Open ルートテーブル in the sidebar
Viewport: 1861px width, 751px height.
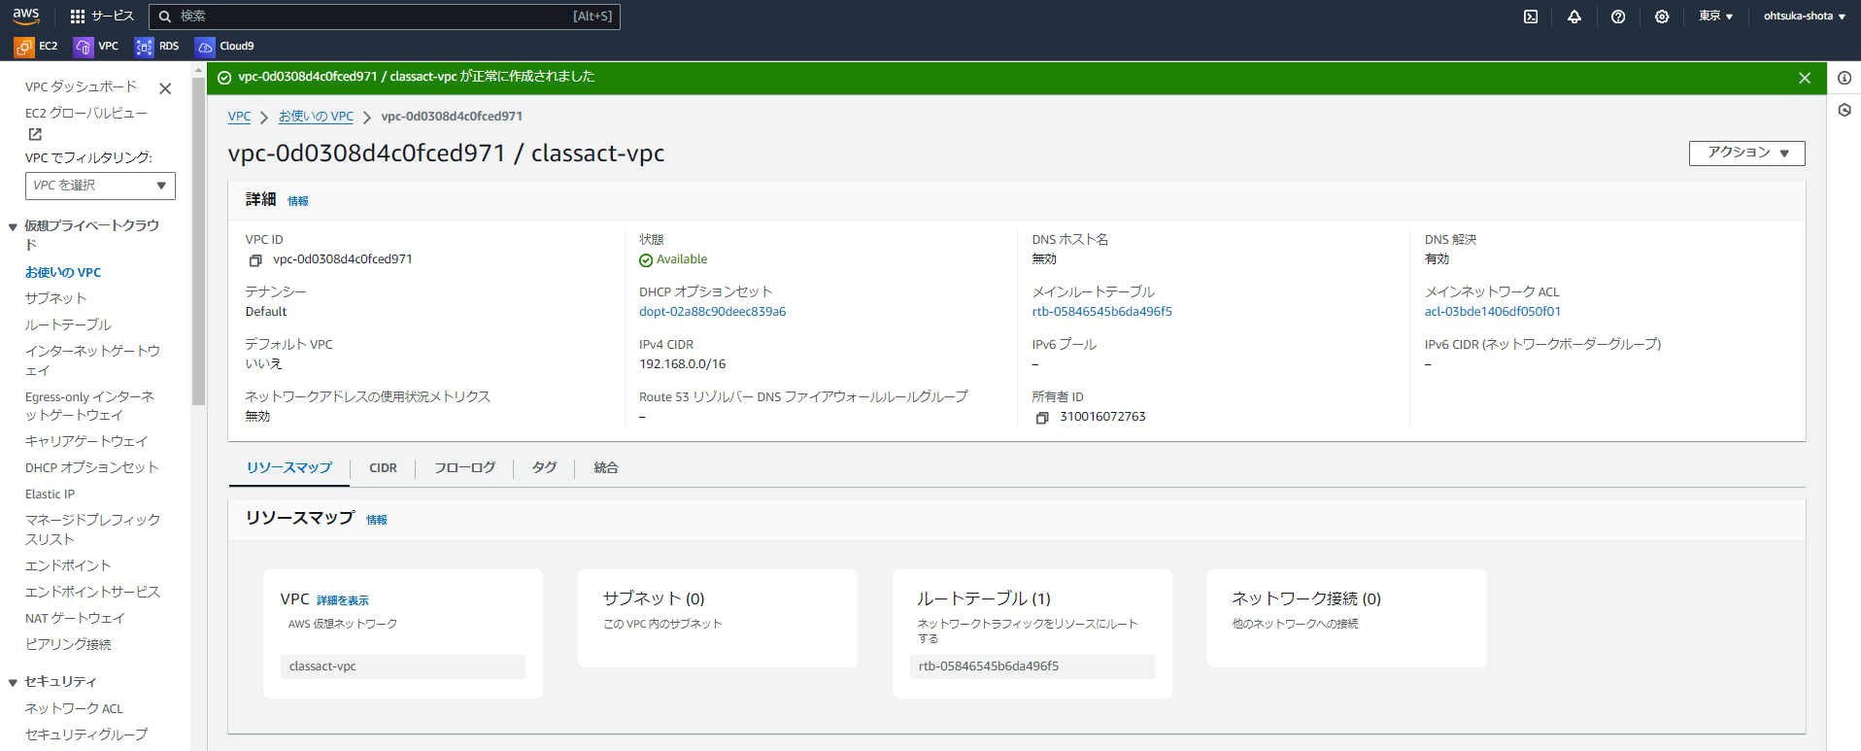pos(68,325)
